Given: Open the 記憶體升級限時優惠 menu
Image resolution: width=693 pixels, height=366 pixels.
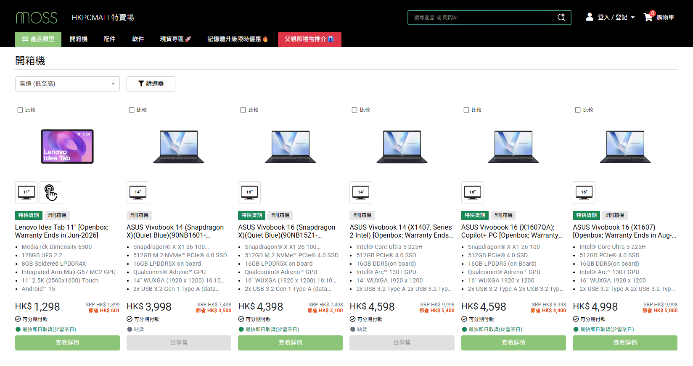Looking at the screenshot, I should pyautogui.click(x=238, y=39).
